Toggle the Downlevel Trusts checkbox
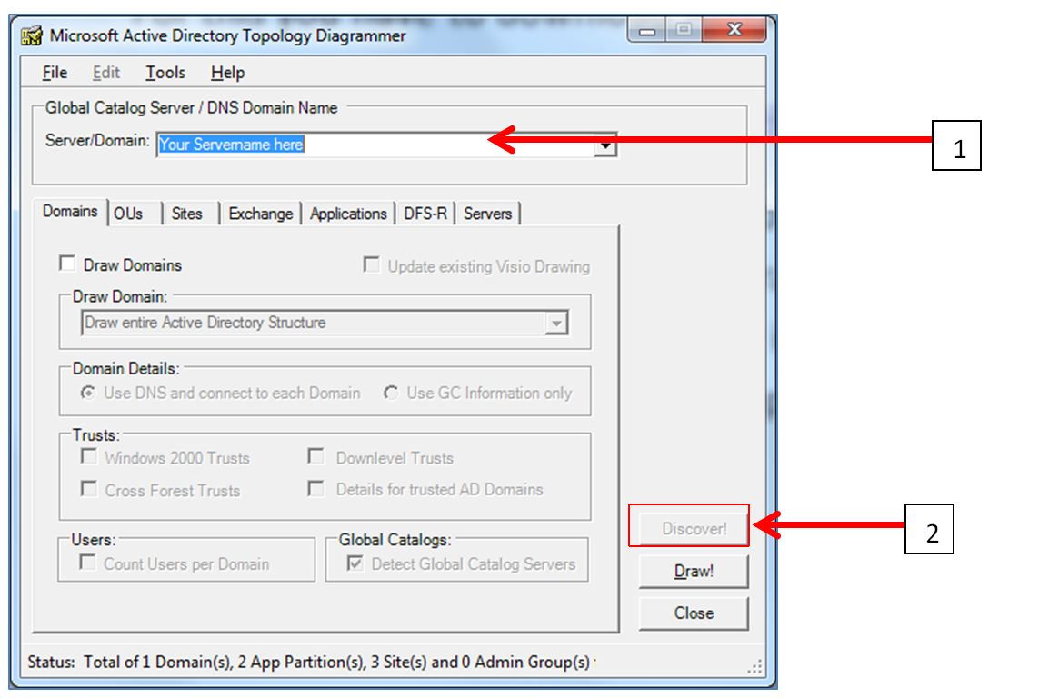 tap(316, 456)
